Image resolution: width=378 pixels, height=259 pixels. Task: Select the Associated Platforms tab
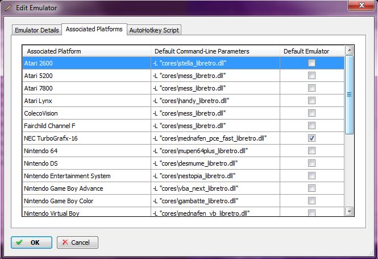(x=94, y=29)
